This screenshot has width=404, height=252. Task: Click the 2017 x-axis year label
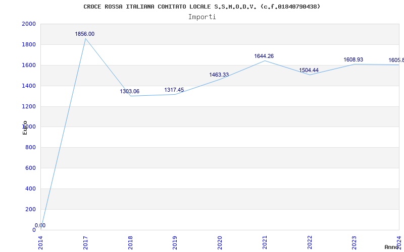85,243
